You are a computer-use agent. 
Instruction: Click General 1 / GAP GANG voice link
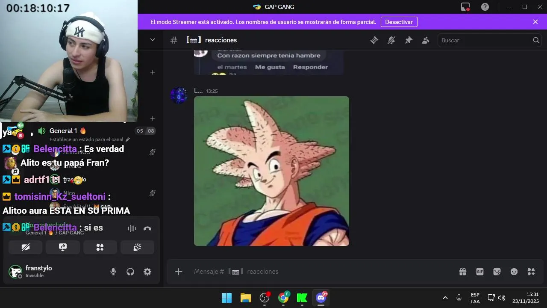(55, 233)
